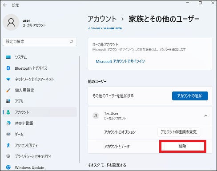Click Microsoft アカウントでサインイン link
Viewport: 217px width, 171px height.
tap(120, 61)
